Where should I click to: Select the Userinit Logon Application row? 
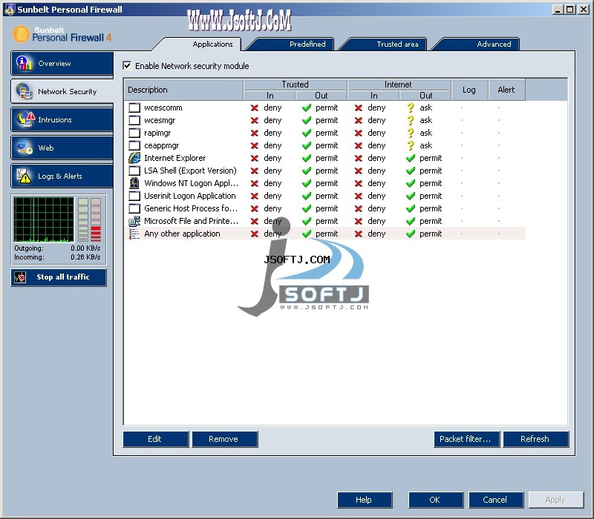(x=325, y=196)
